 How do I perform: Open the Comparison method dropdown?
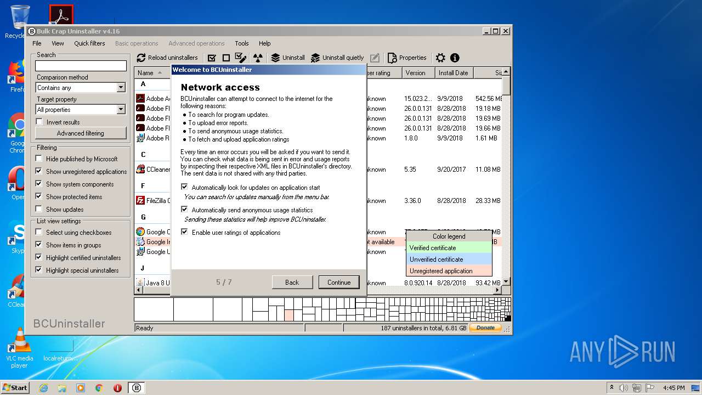click(121, 88)
